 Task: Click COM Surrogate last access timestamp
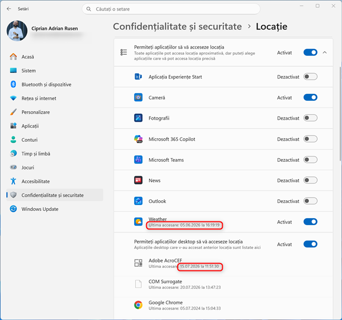(x=185, y=287)
